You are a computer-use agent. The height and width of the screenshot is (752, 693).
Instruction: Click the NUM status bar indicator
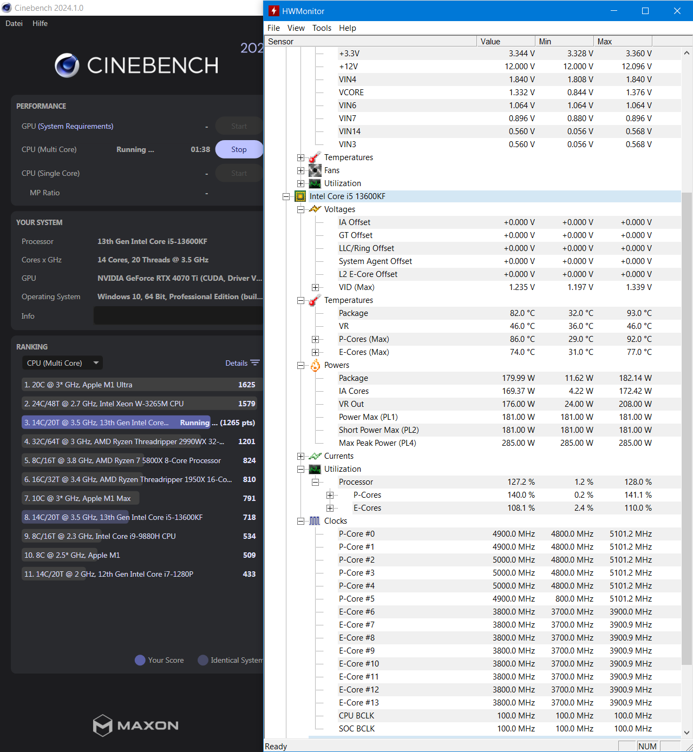(x=647, y=746)
